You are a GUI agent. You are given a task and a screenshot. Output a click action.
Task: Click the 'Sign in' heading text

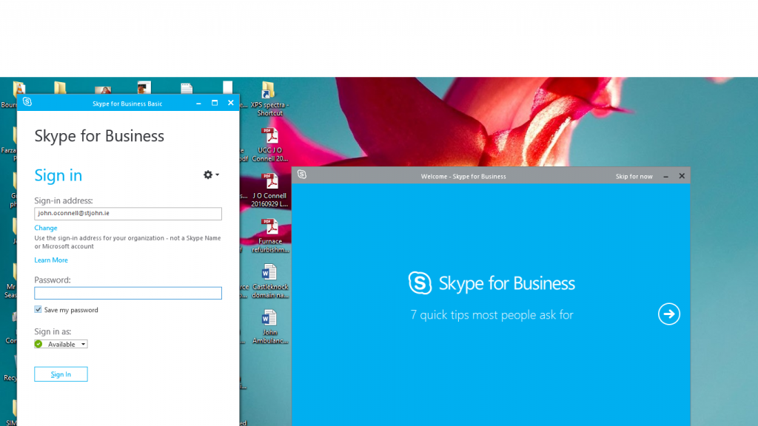pyautogui.click(x=58, y=175)
